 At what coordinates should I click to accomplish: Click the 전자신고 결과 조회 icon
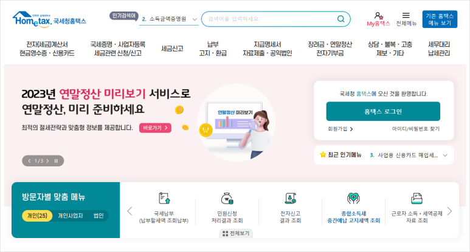(x=290, y=198)
